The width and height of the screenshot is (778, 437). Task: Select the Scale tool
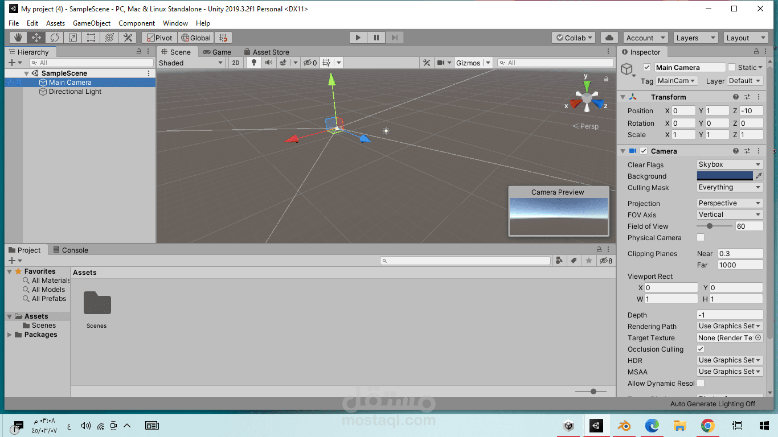click(x=73, y=38)
